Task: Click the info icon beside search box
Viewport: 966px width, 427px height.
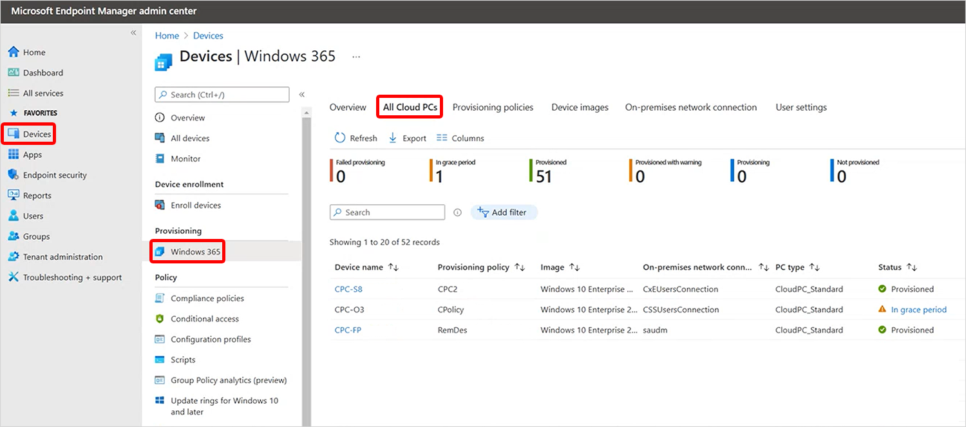Action: (x=457, y=213)
